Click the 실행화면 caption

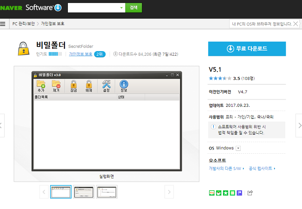106,176
